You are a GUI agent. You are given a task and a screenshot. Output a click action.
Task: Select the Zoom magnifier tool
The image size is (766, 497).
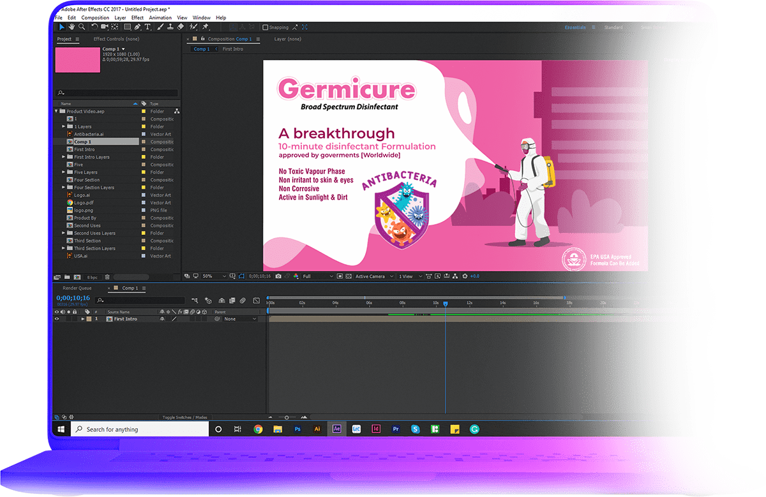pos(82,27)
